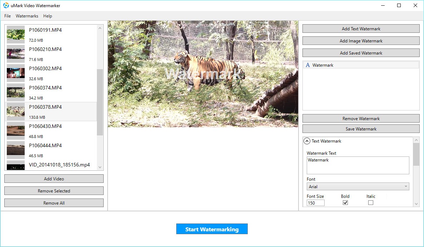The height and width of the screenshot is (247, 424).
Task: Select the 'A' text watermark icon in list
Action: tap(308, 65)
